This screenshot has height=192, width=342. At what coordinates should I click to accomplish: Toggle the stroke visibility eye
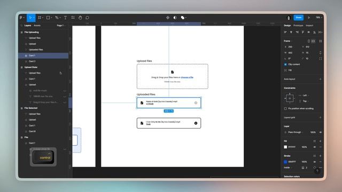[x=315, y=162]
